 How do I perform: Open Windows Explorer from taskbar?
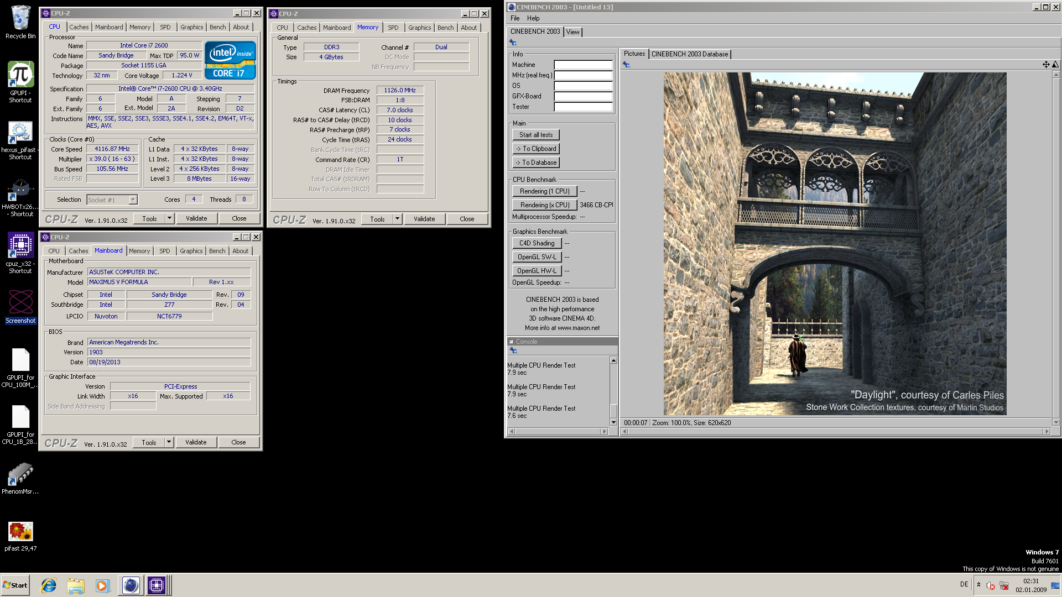pyautogui.click(x=76, y=585)
